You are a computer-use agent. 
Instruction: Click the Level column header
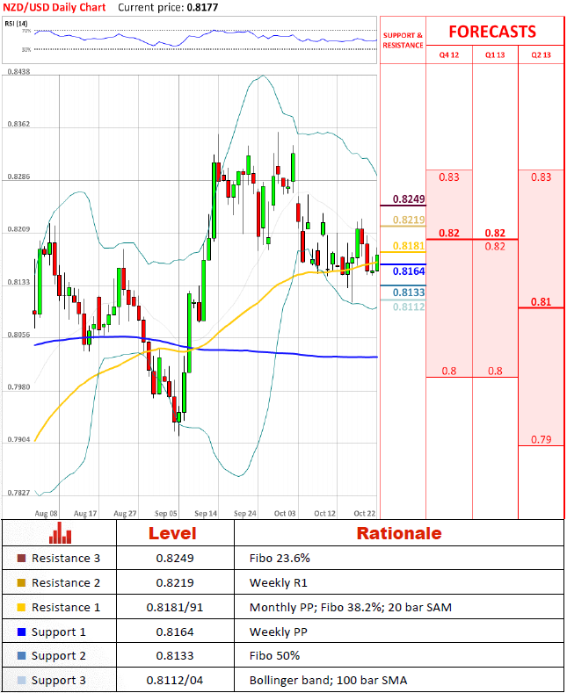coord(171,533)
